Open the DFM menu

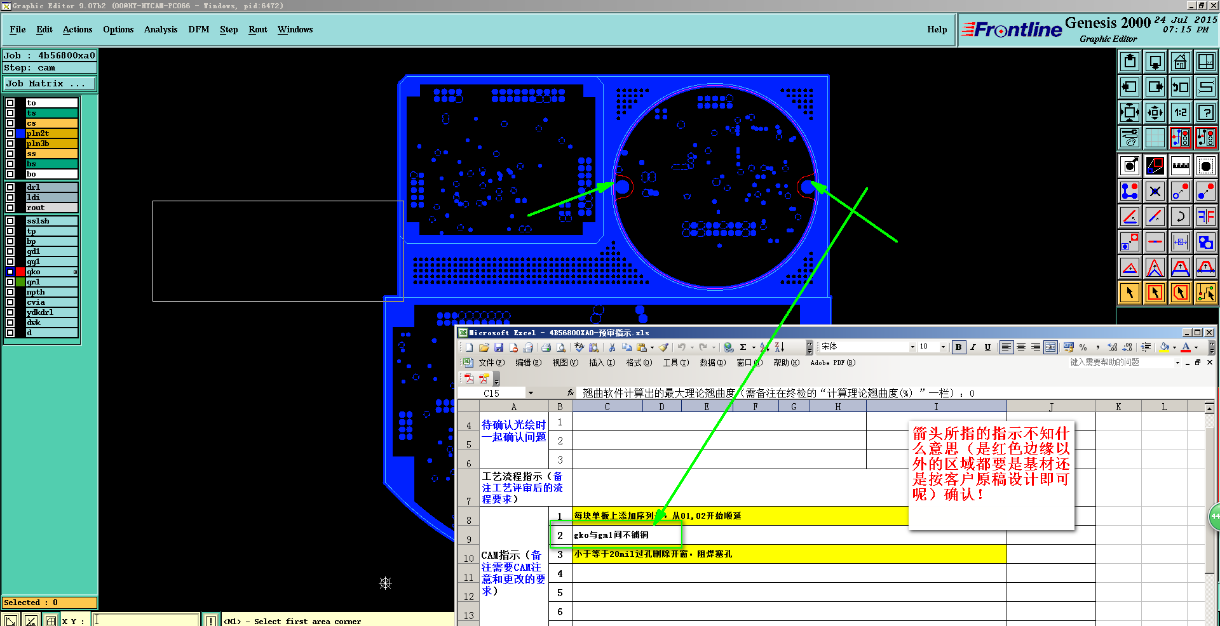pos(198,29)
